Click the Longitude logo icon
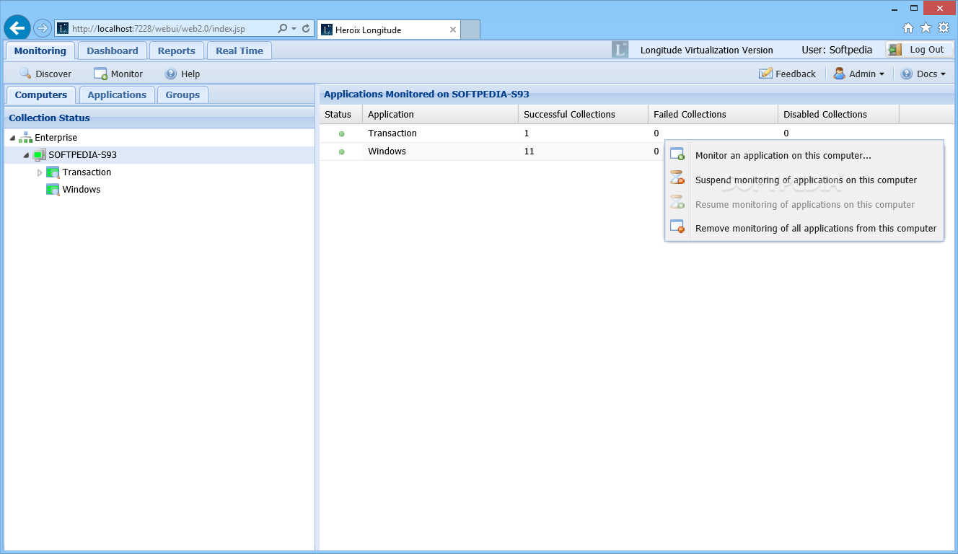This screenshot has width=958, height=554. pos(620,50)
